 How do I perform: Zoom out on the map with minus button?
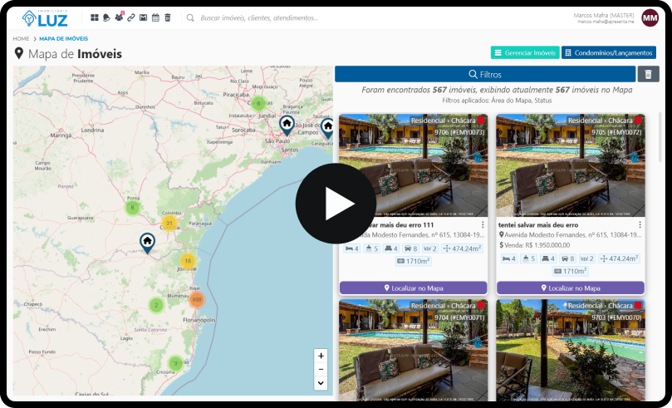[x=321, y=369]
